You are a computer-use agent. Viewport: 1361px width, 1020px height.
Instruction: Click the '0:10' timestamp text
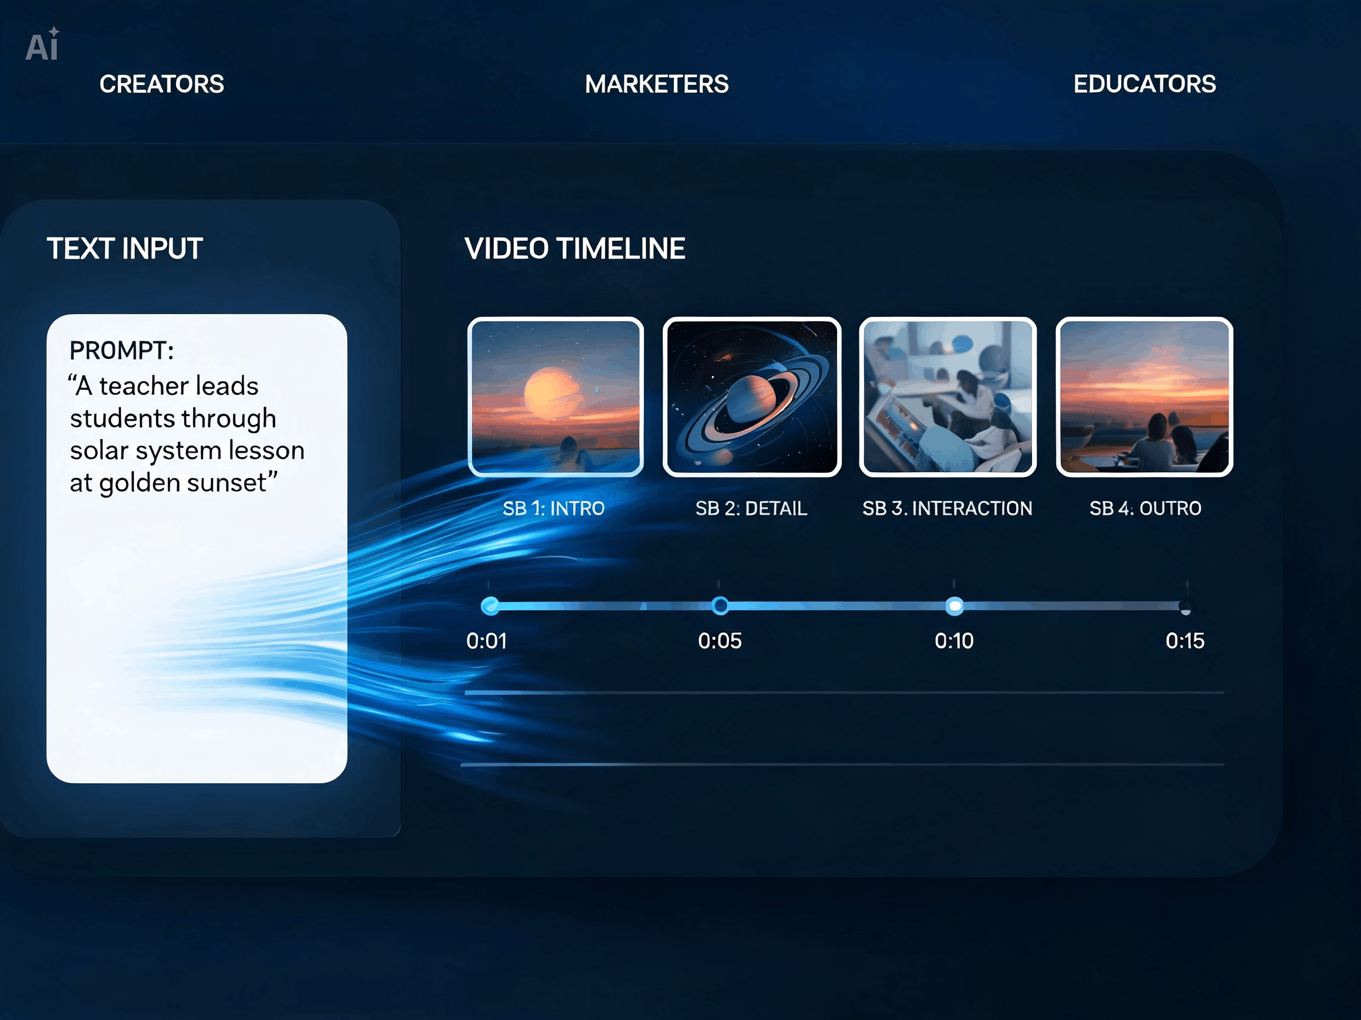click(955, 641)
